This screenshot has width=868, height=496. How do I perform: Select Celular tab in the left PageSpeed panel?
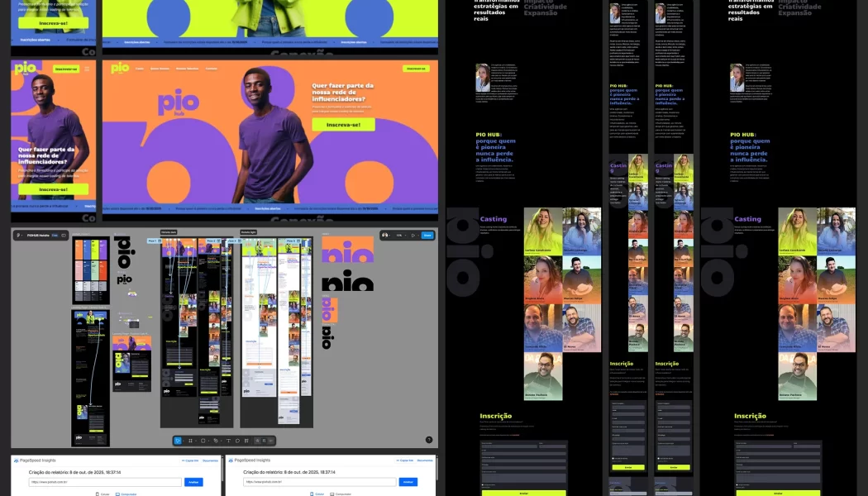tap(103, 494)
